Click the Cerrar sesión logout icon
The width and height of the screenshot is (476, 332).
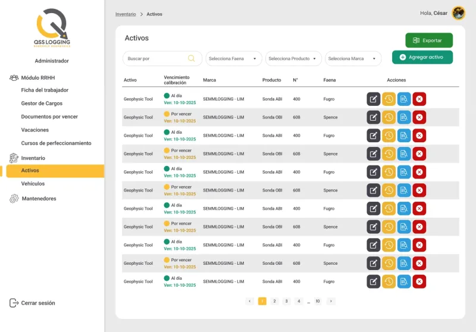coord(14,303)
